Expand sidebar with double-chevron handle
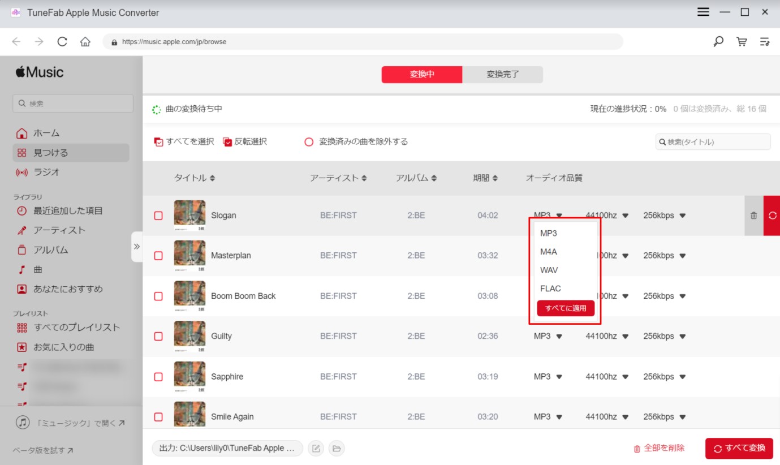 tap(136, 247)
